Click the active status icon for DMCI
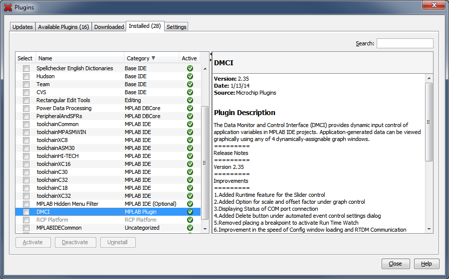This screenshot has width=449, height=279. pos(190,212)
